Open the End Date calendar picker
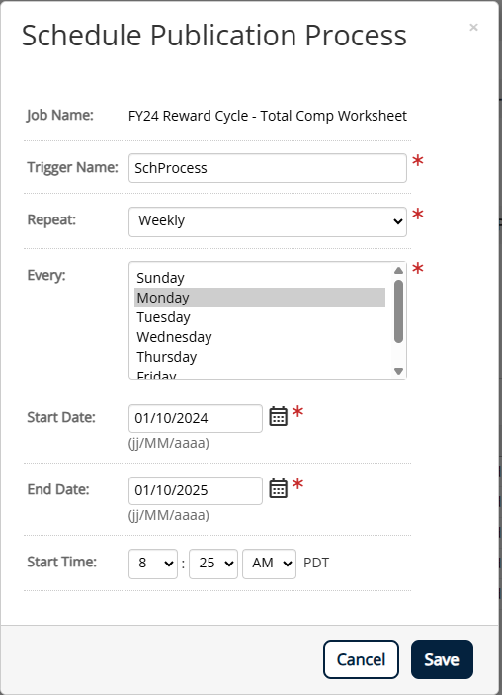This screenshot has height=695, width=502. tap(279, 488)
